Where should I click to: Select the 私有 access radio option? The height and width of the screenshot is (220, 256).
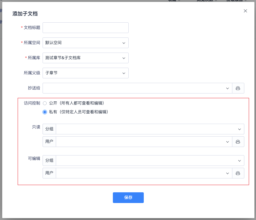click(45, 112)
